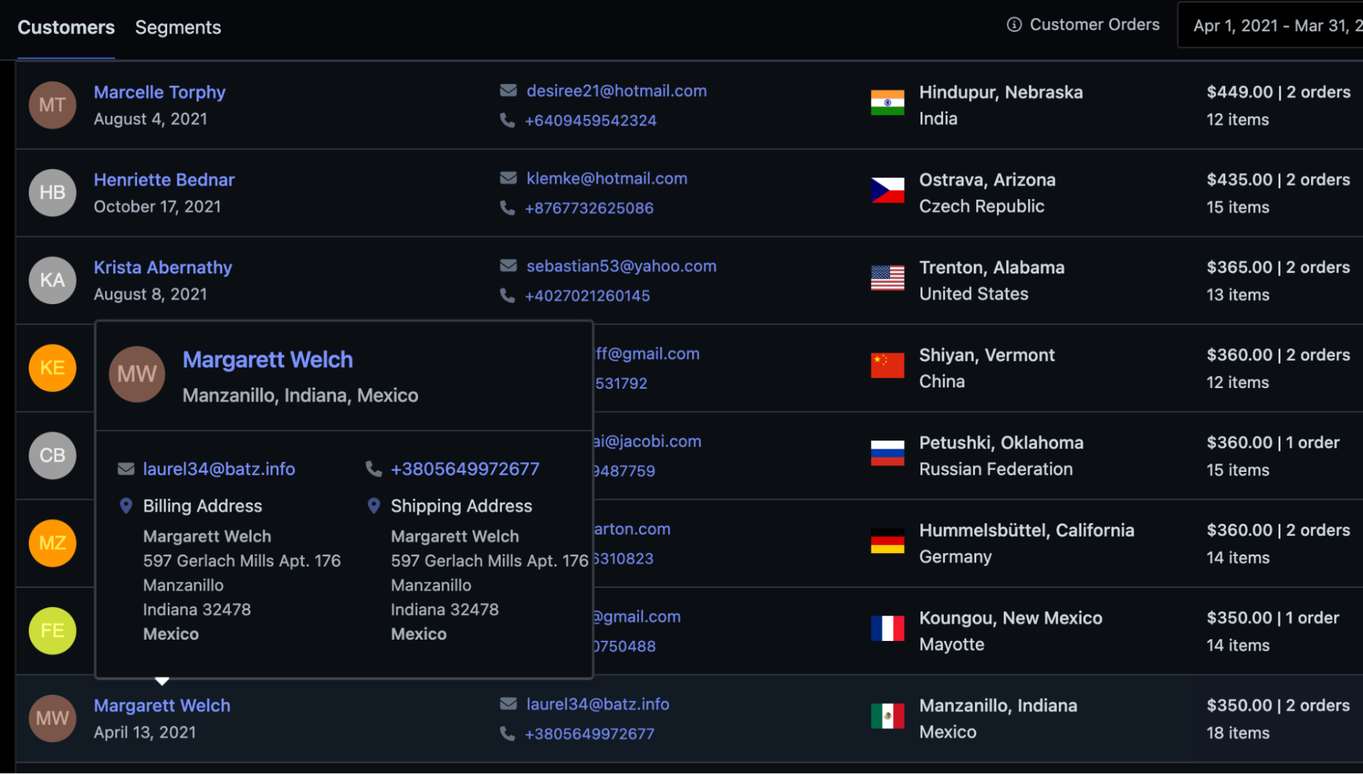Click Marcelle Torphy's MT avatar

coord(53,105)
